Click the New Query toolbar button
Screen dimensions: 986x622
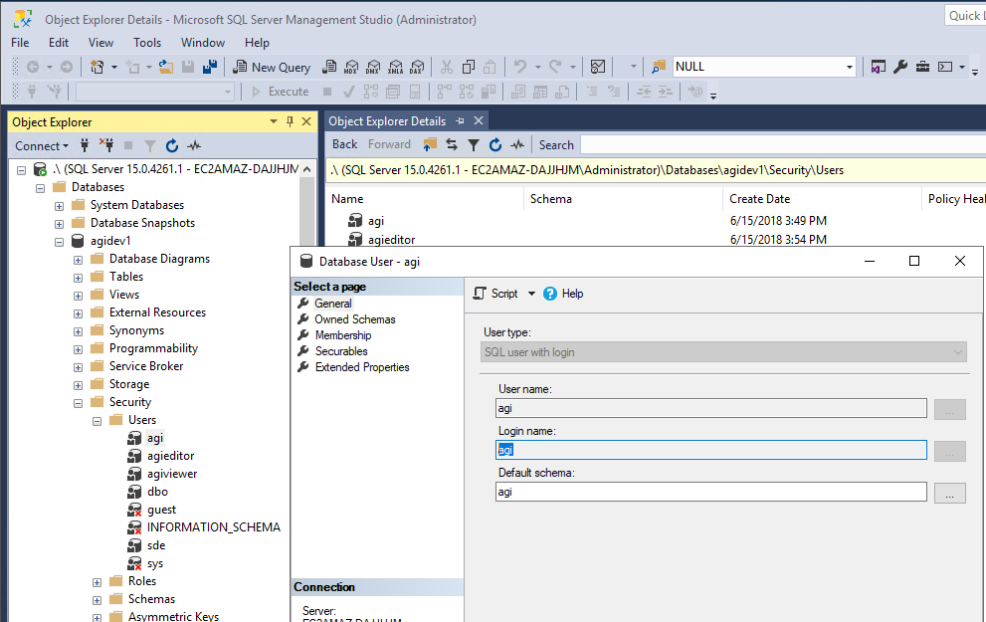pos(272,67)
